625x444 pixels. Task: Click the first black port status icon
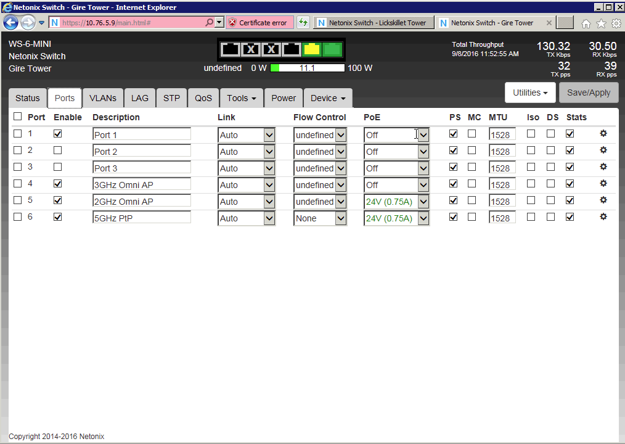[230, 49]
